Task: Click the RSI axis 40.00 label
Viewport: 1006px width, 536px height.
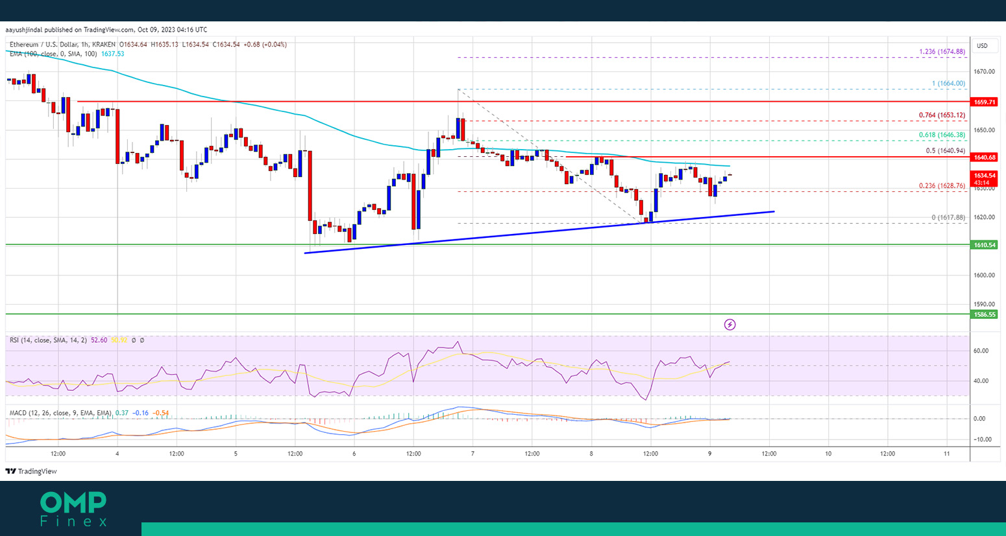Action: (981, 381)
